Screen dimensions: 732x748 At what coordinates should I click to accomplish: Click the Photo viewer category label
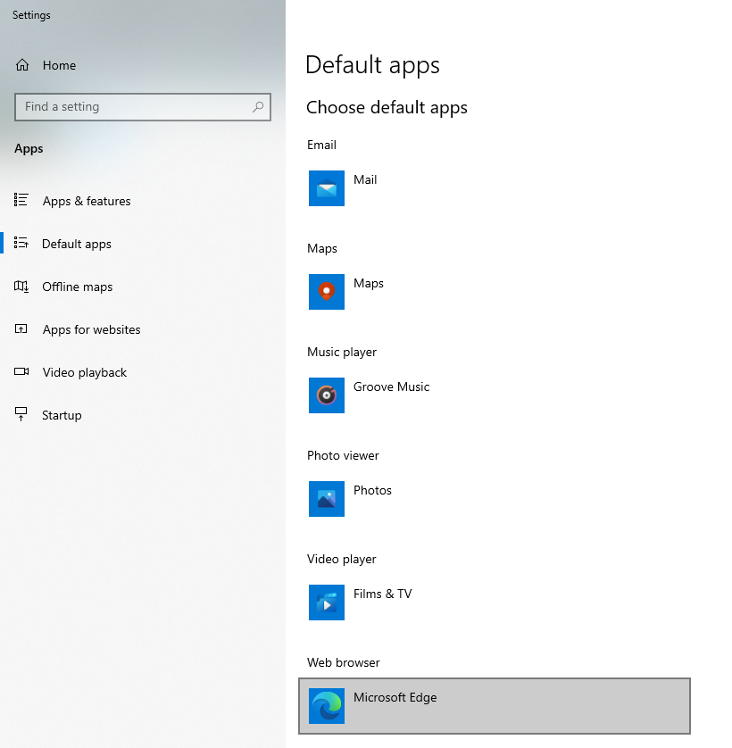tap(343, 455)
